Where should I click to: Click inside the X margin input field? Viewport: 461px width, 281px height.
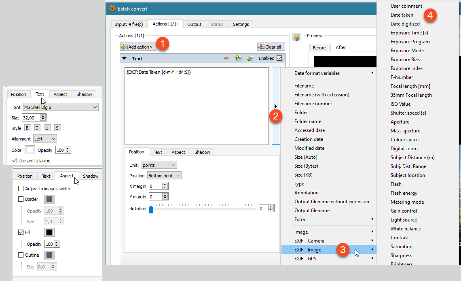tap(155, 186)
